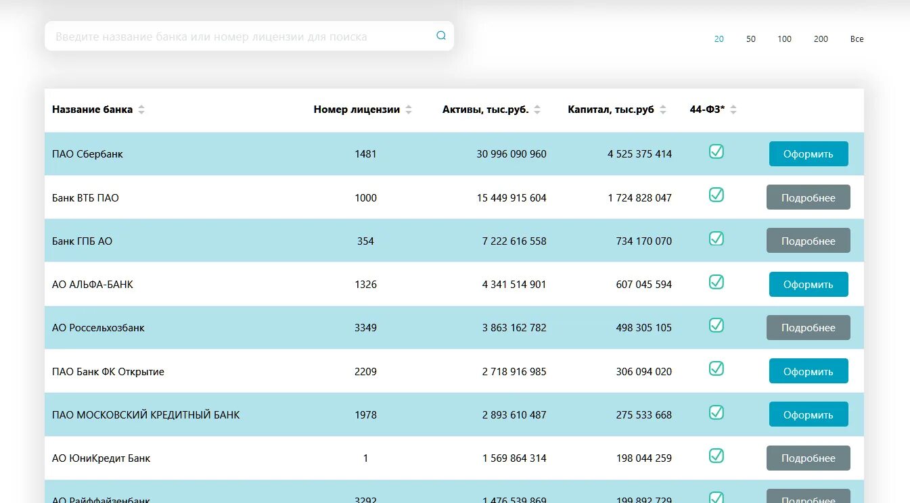Click Подробнее for АО Россельхозбанк

click(809, 328)
